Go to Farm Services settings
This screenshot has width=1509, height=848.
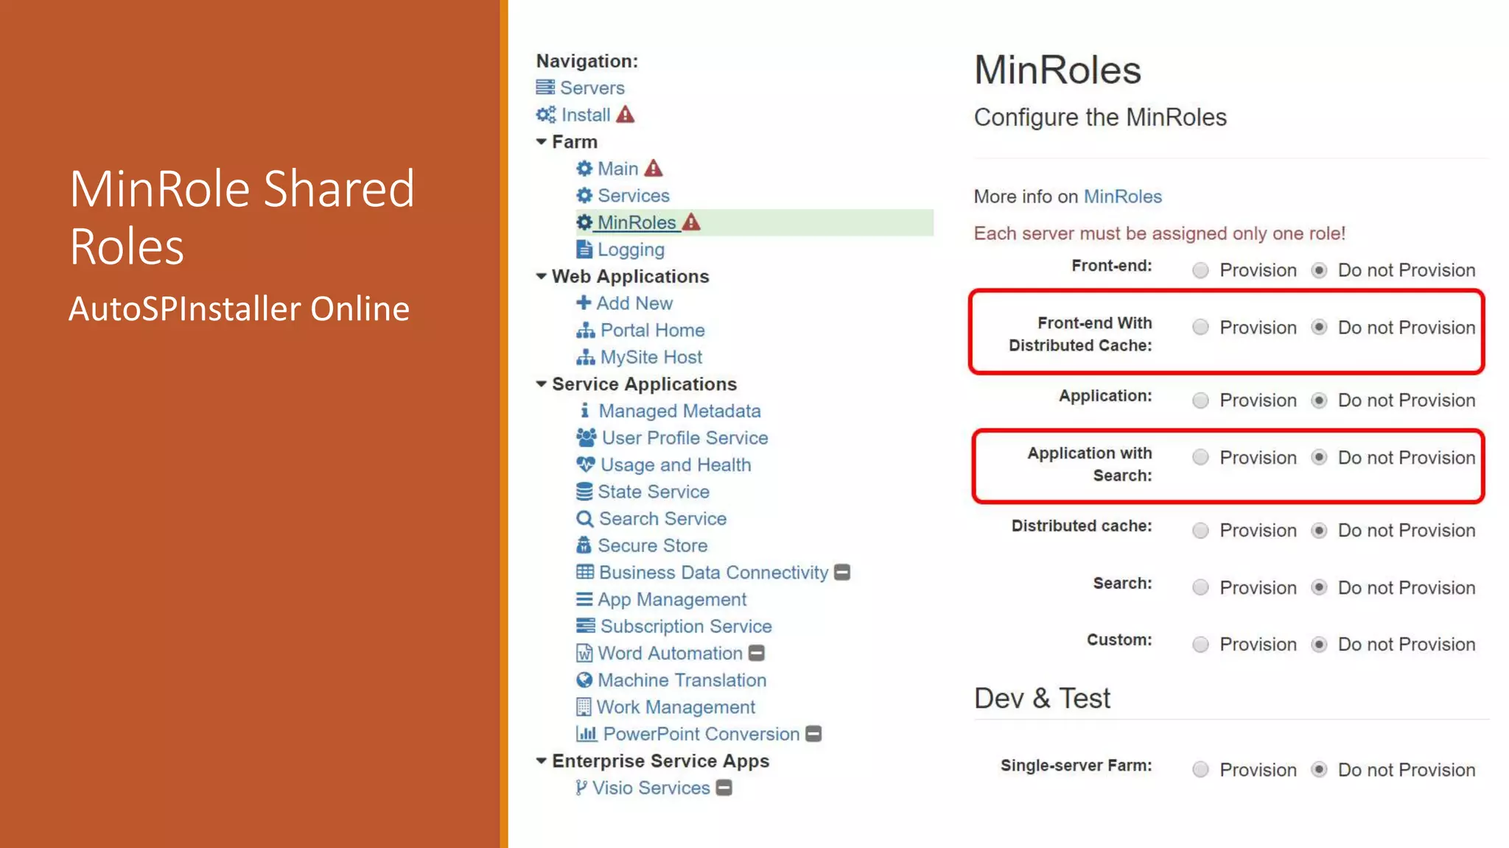[634, 196]
